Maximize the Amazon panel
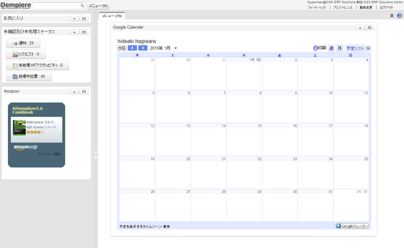Image resolution: width=404 pixels, height=248 pixels. click(x=84, y=92)
